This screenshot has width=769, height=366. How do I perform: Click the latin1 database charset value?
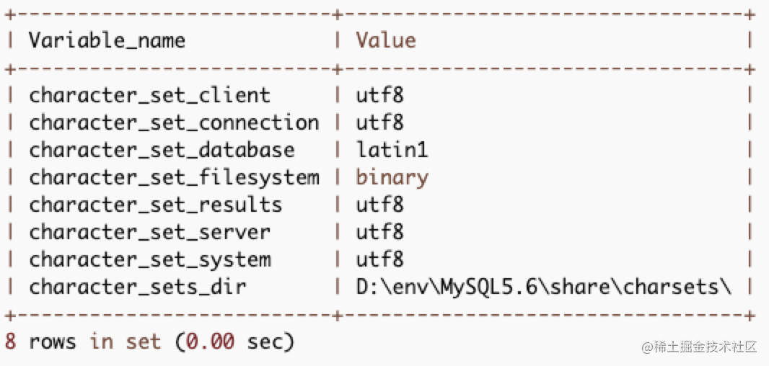click(x=392, y=150)
